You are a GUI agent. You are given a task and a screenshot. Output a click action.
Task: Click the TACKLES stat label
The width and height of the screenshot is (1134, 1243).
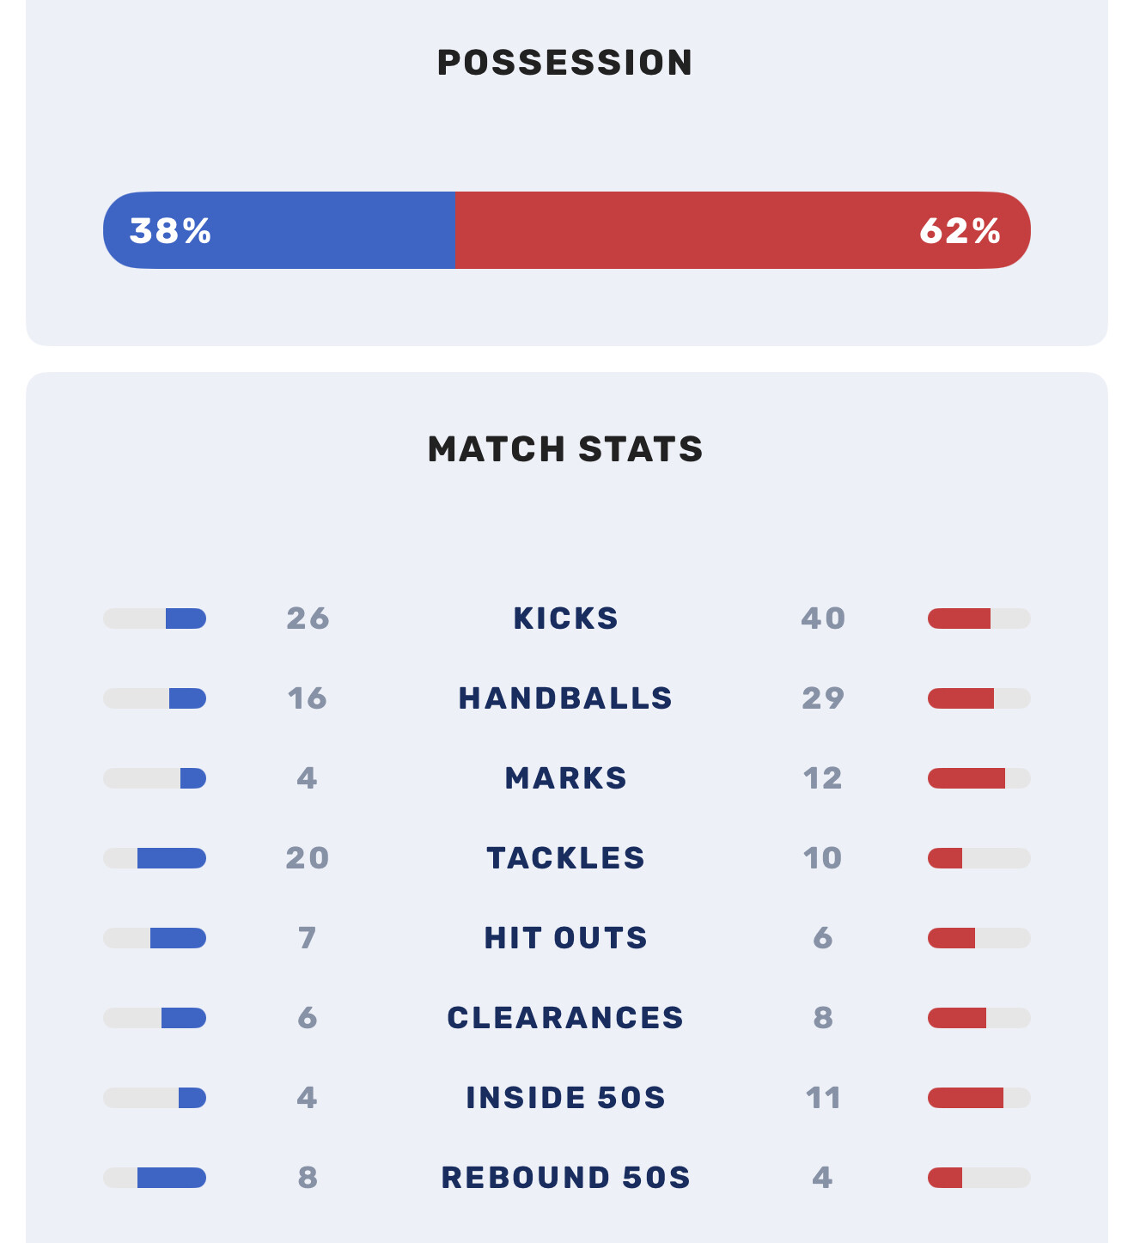coord(565,858)
